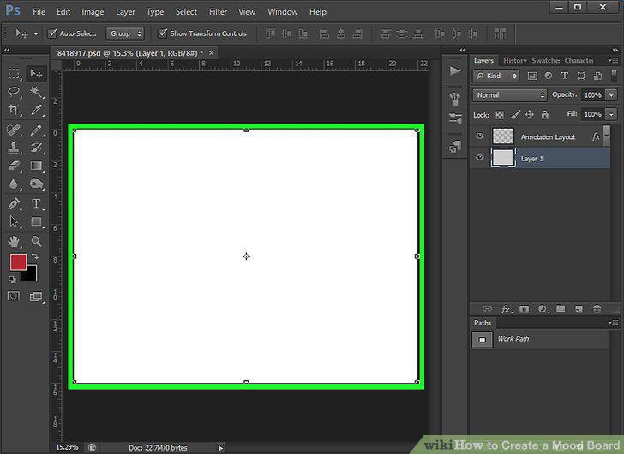This screenshot has width=624, height=454.
Task: Select the History Brush tool
Action: pyautogui.click(x=36, y=148)
